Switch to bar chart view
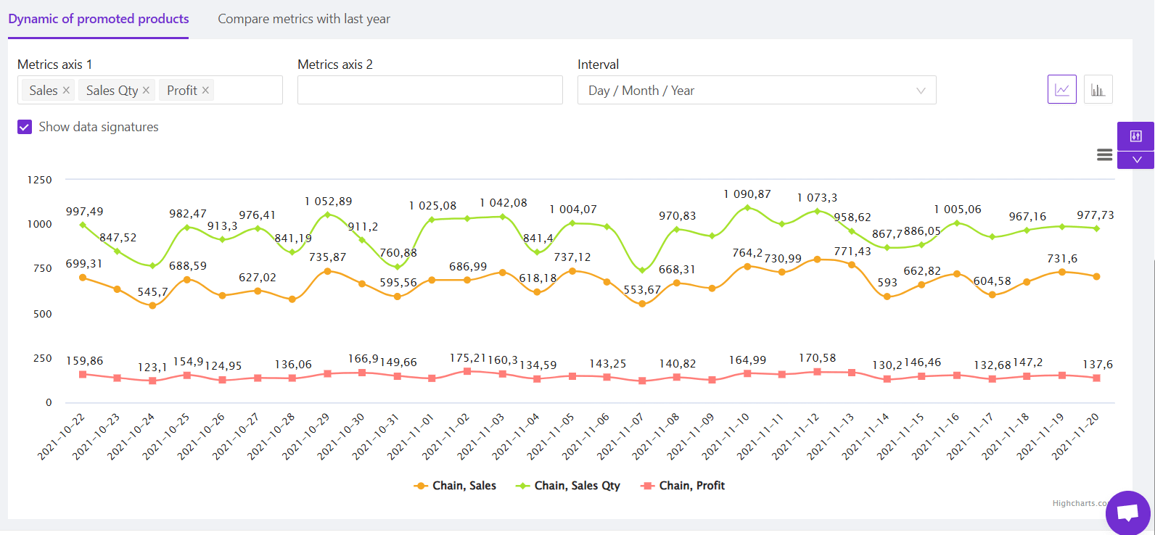Image resolution: width=1155 pixels, height=535 pixels. coord(1098,90)
